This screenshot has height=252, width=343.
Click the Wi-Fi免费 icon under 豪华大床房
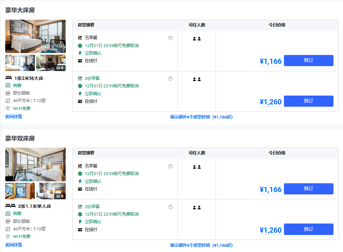(8, 109)
